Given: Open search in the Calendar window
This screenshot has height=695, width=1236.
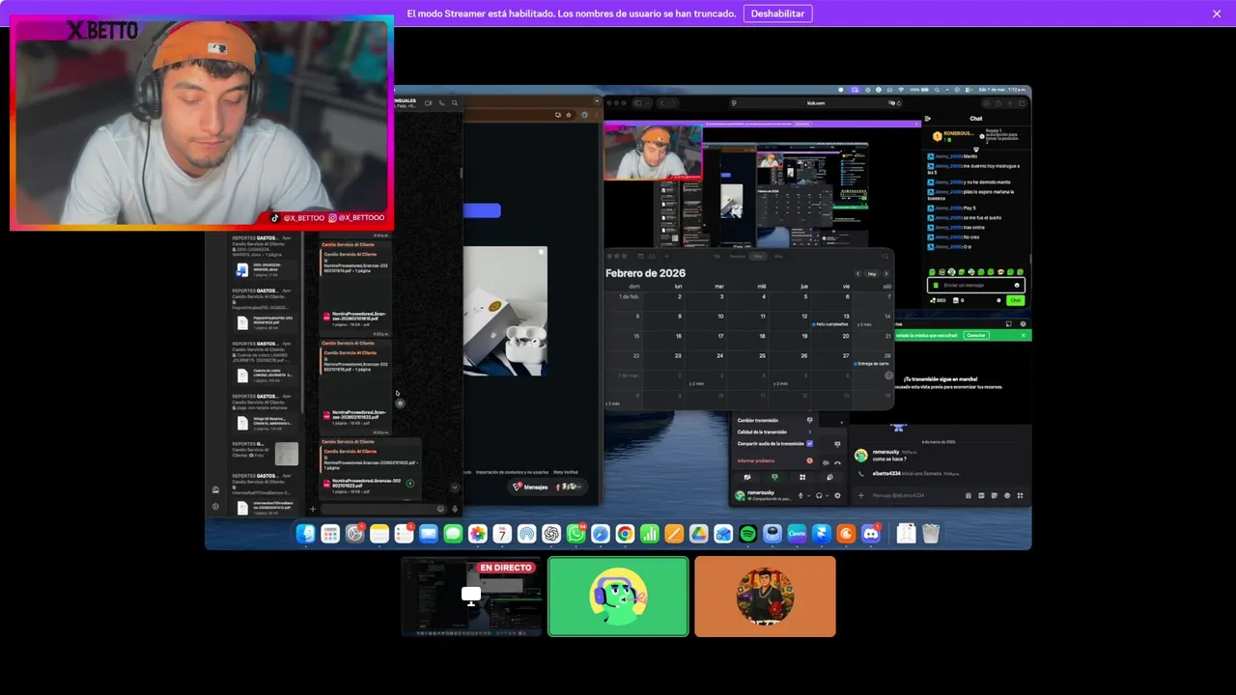Looking at the screenshot, I should click(x=885, y=257).
